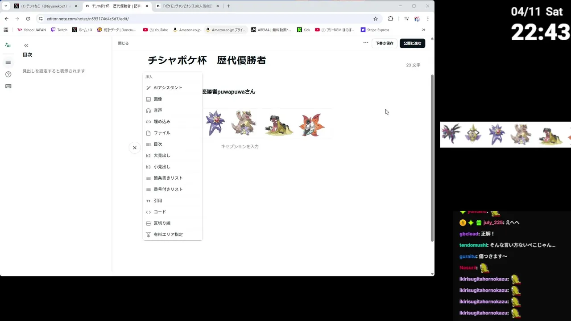Insert 大見出し large heading
Image resolution: width=571 pixels, height=321 pixels.
[x=173, y=156]
